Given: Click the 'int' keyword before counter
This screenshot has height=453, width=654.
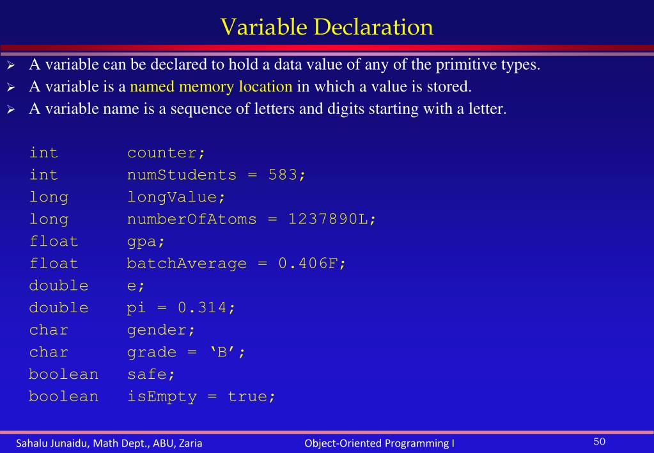Looking at the screenshot, I should click(x=43, y=152).
